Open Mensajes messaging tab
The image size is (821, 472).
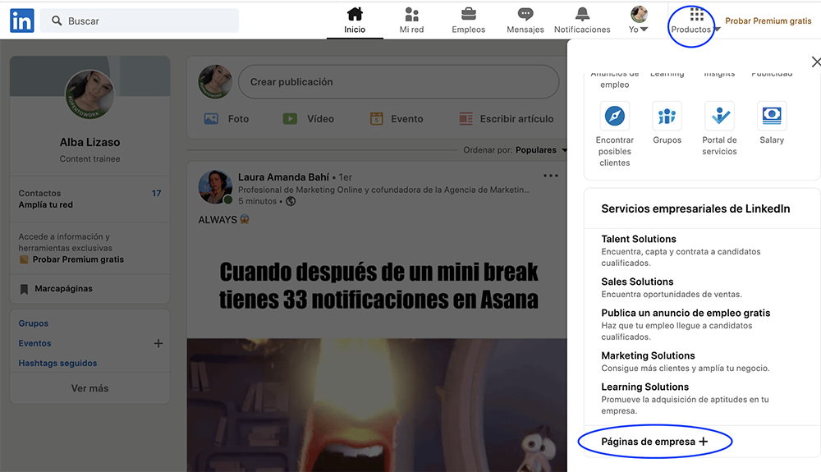click(525, 21)
